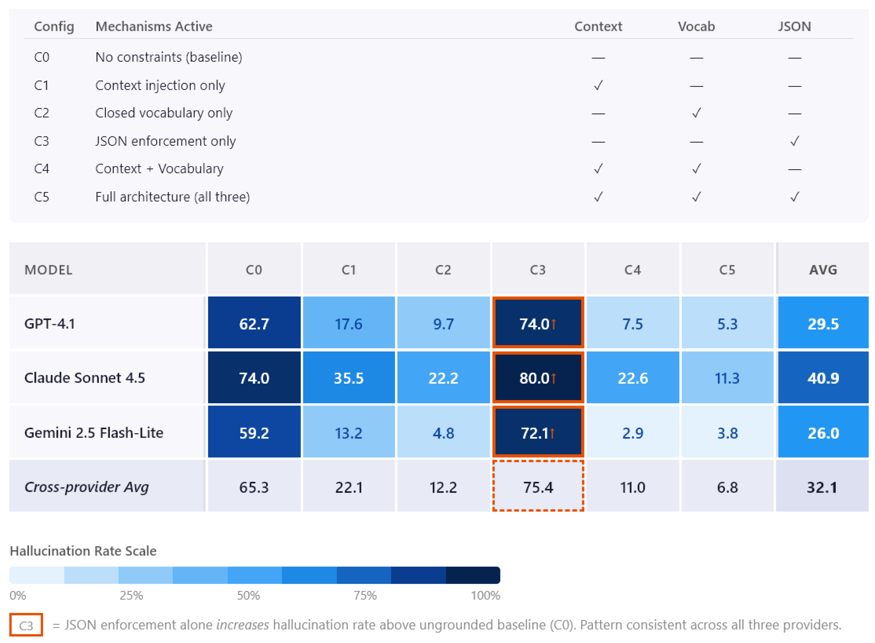
Task: Click the C2 Vocab checkmark
Action: [x=696, y=113]
